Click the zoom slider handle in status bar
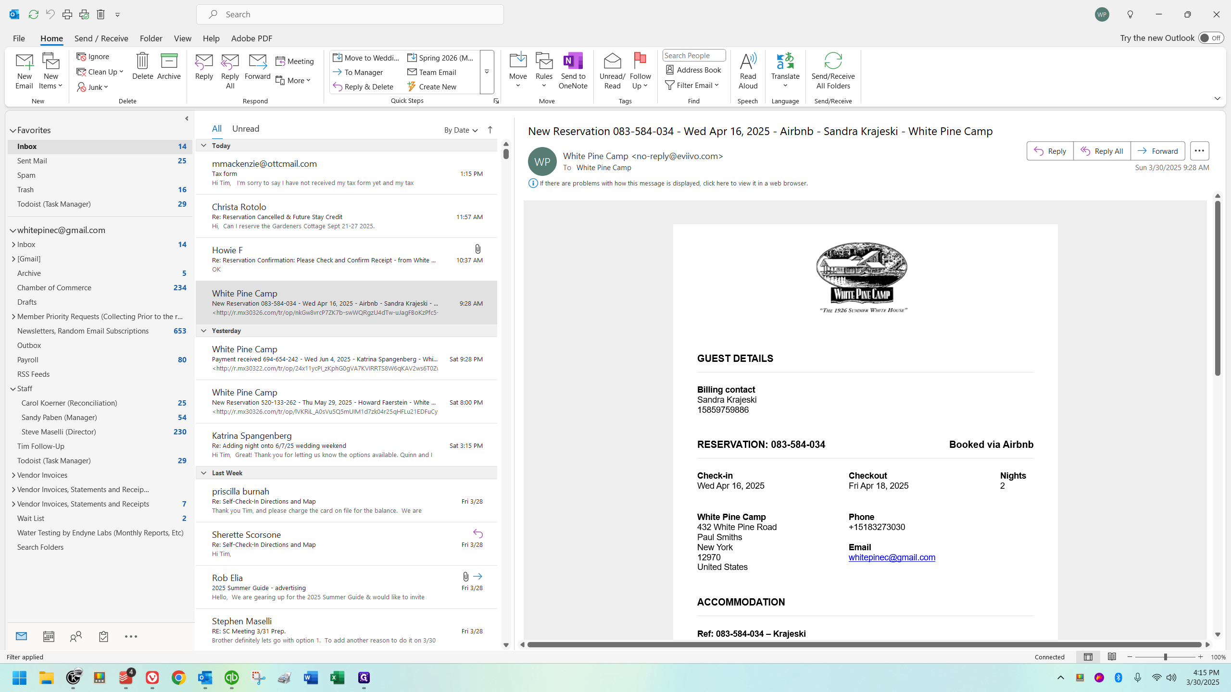 coord(1165,657)
